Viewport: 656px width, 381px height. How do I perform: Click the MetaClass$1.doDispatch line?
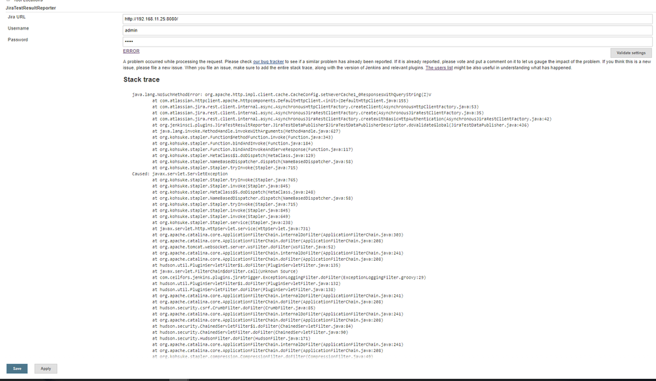point(234,155)
